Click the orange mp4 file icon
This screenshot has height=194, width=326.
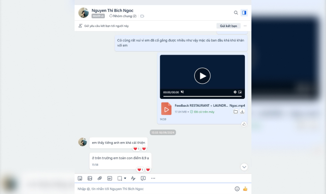coord(166,109)
